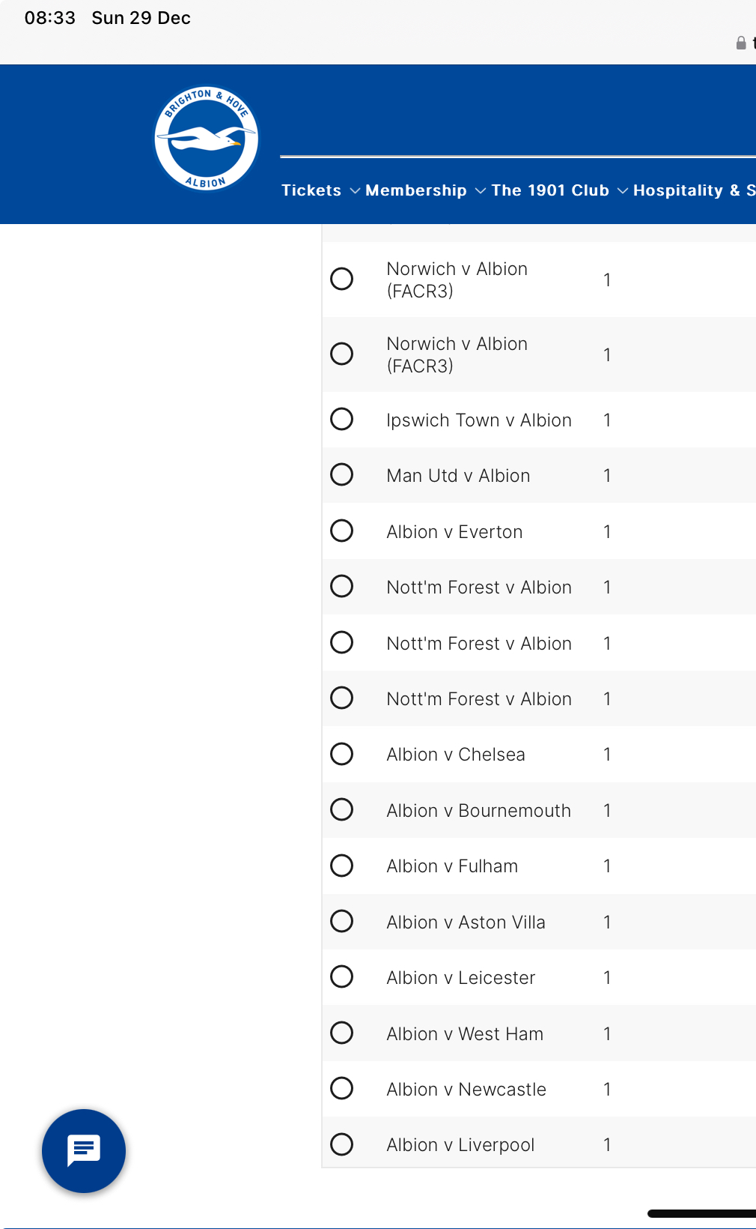
Task: Expand The 1901 Club dropdown chevron
Action: 623,191
